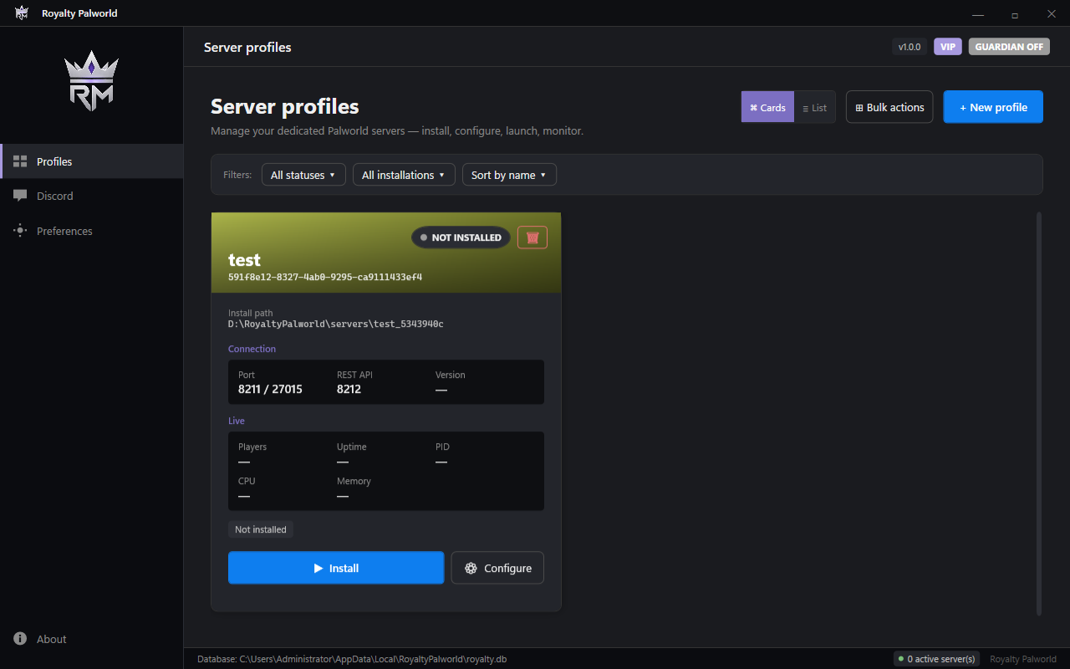
Task: Click the Not installed tag above Install
Action: pos(261,529)
